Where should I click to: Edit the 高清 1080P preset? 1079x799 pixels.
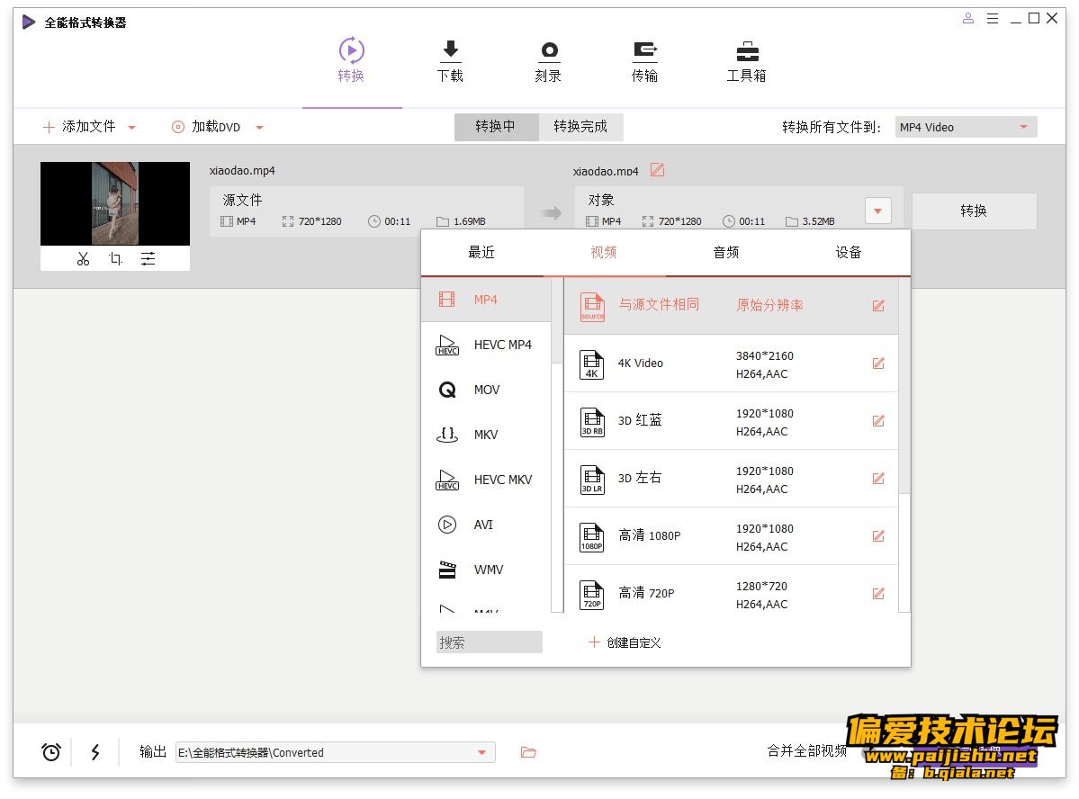pos(878,536)
